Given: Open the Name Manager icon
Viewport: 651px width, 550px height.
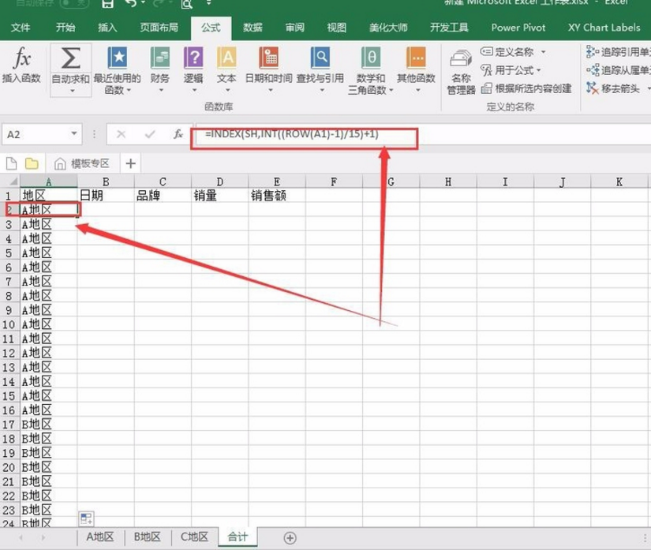Looking at the screenshot, I should click(461, 59).
